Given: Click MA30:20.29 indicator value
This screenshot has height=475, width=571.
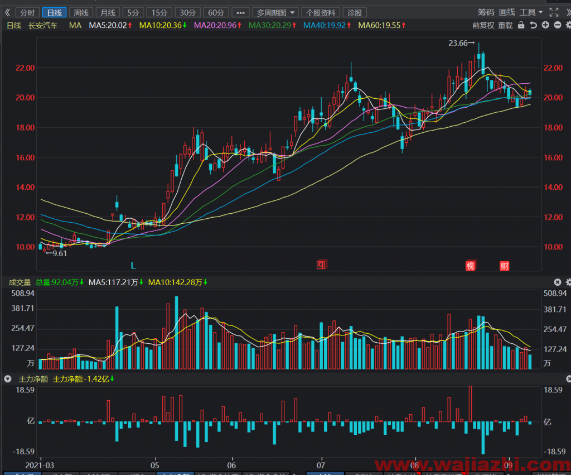Looking at the screenshot, I should tap(272, 25).
